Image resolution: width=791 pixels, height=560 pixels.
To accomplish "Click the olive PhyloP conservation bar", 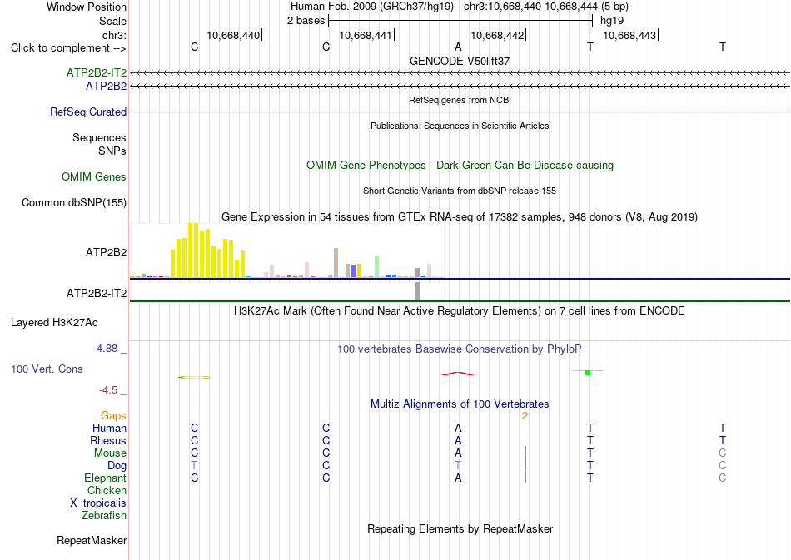I will pos(194,377).
